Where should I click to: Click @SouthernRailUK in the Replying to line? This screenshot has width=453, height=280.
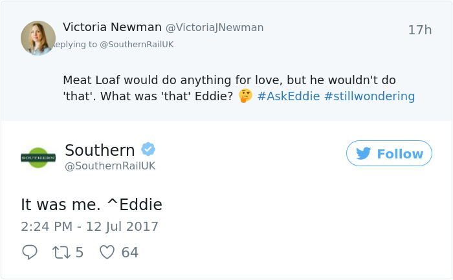click(137, 45)
